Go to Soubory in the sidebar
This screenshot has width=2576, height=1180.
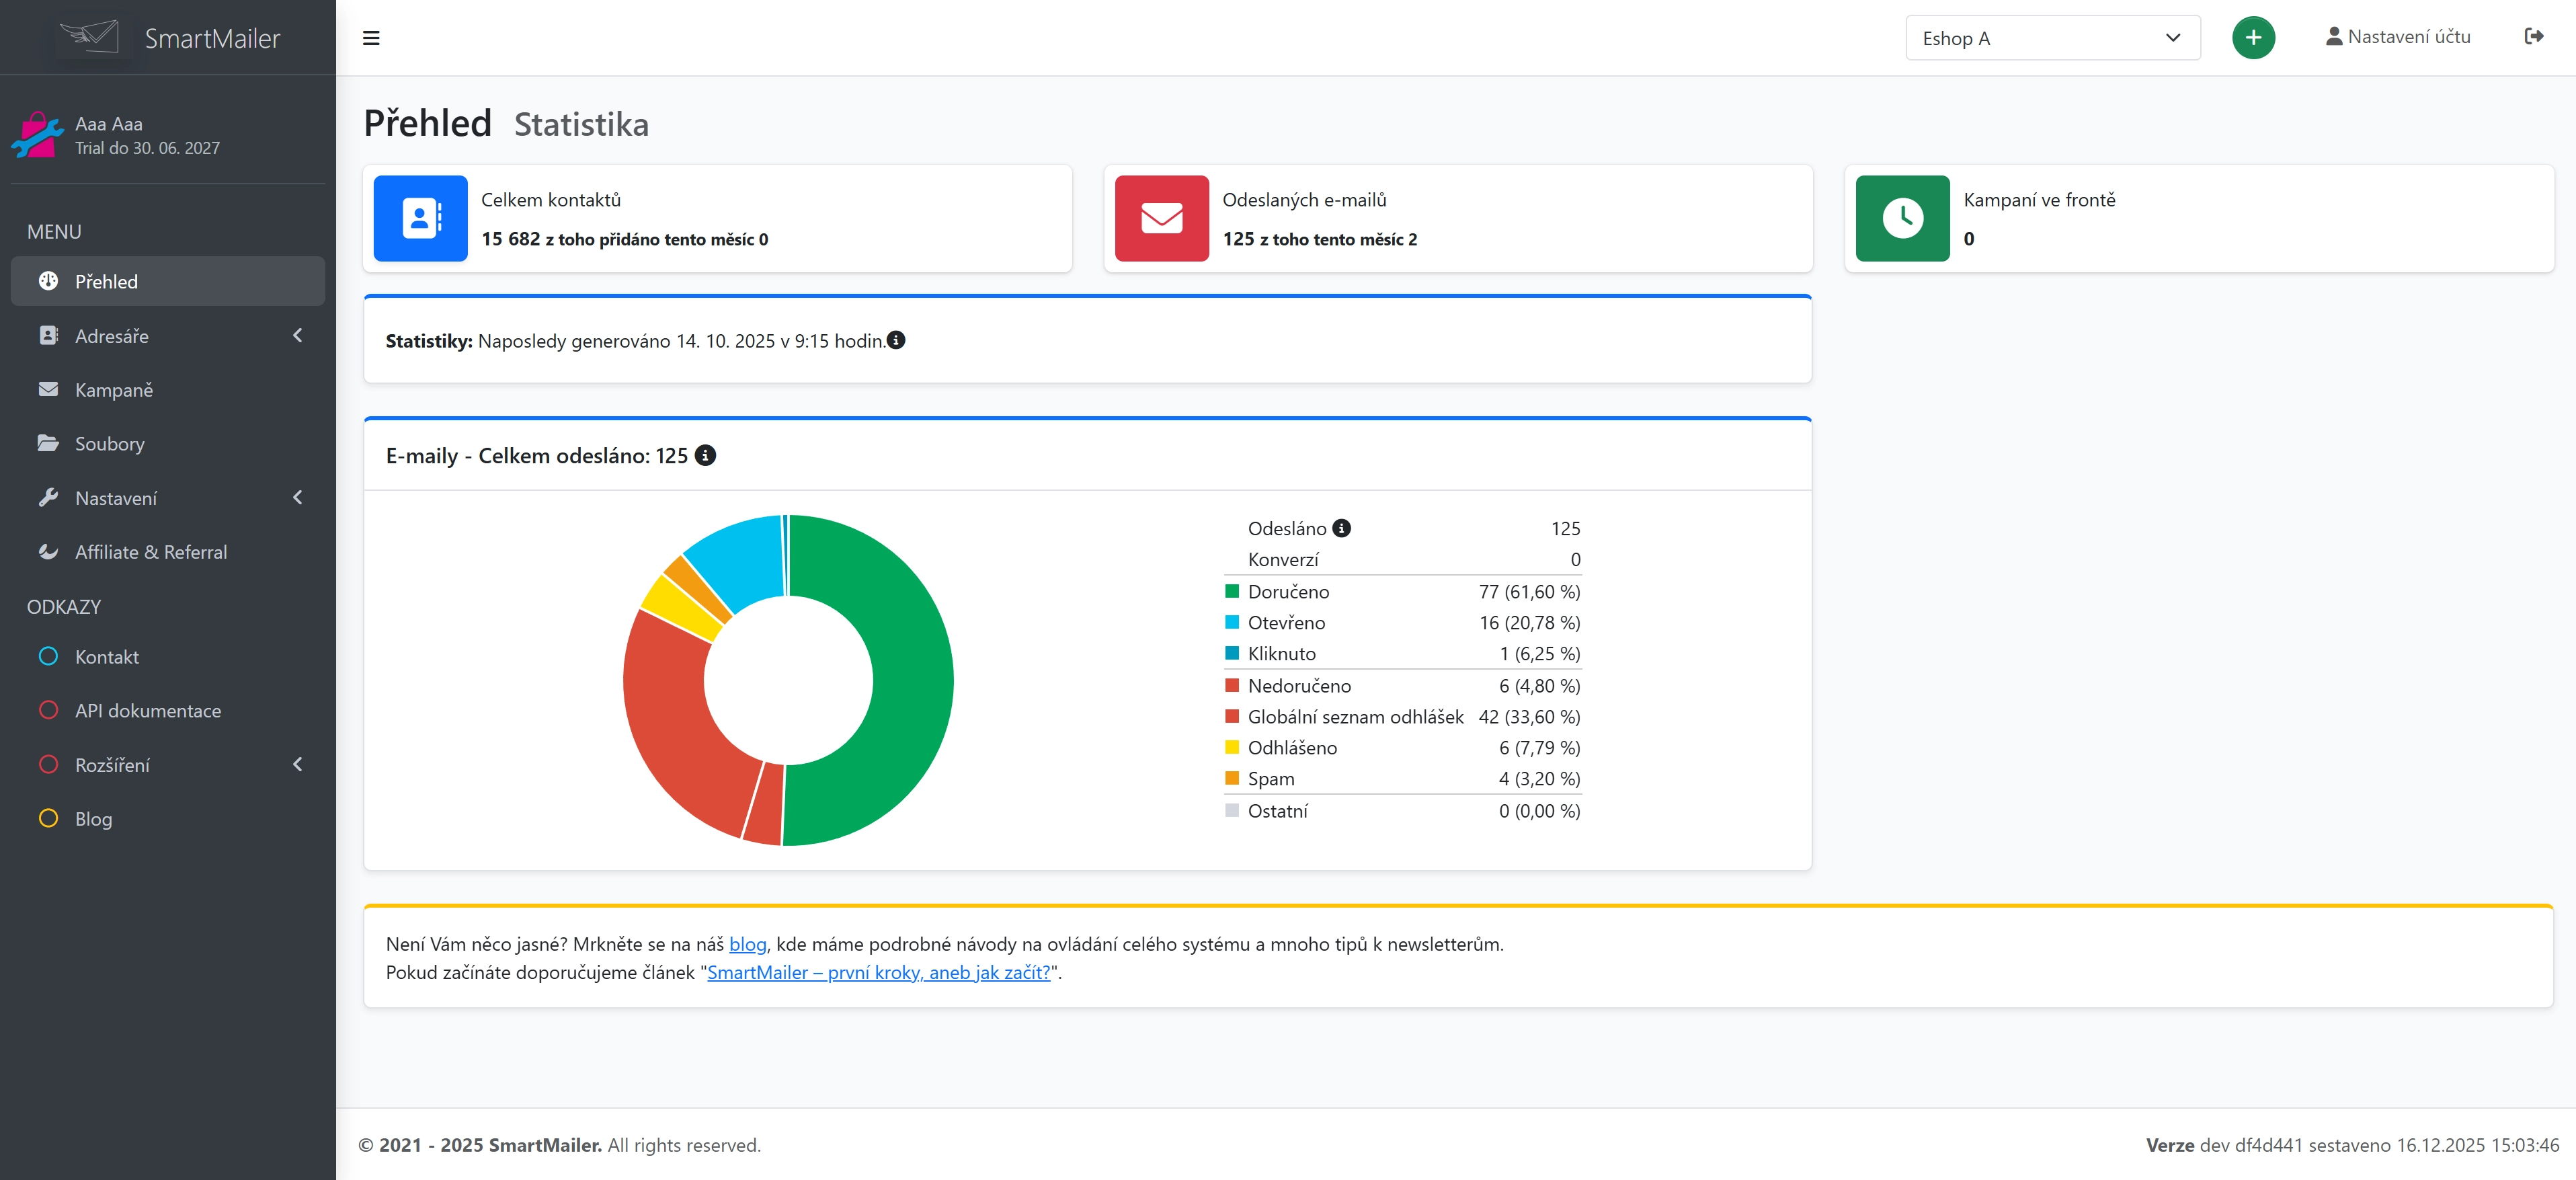[x=110, y=444]
